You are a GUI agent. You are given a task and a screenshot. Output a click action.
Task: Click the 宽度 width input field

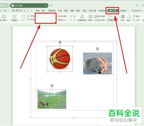45,19
